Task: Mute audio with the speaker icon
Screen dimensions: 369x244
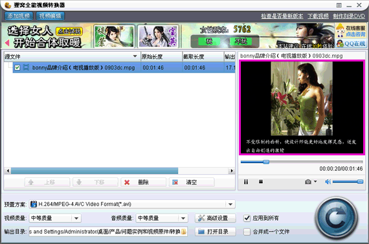Action: (328, 182)
